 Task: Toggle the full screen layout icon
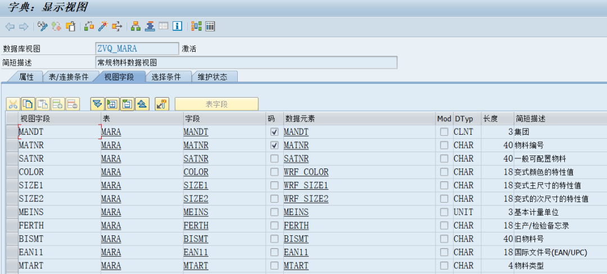point(164,26)
